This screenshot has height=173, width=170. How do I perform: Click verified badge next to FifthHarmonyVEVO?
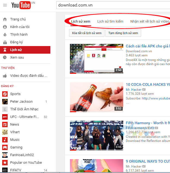(x=156, y=128)
